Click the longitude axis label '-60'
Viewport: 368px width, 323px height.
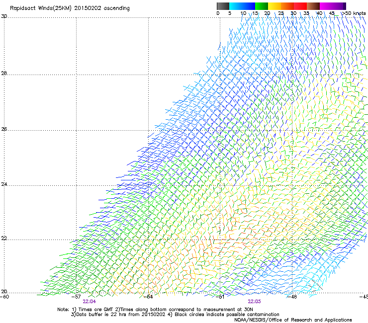(x=4, y=297)
